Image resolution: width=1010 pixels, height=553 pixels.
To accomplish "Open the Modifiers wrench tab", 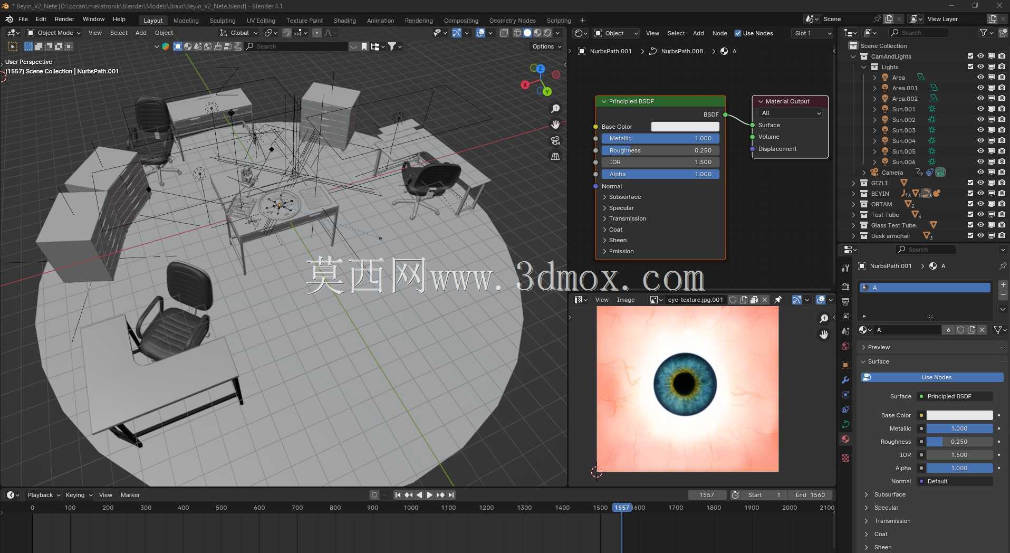I will tap(845, 380).
